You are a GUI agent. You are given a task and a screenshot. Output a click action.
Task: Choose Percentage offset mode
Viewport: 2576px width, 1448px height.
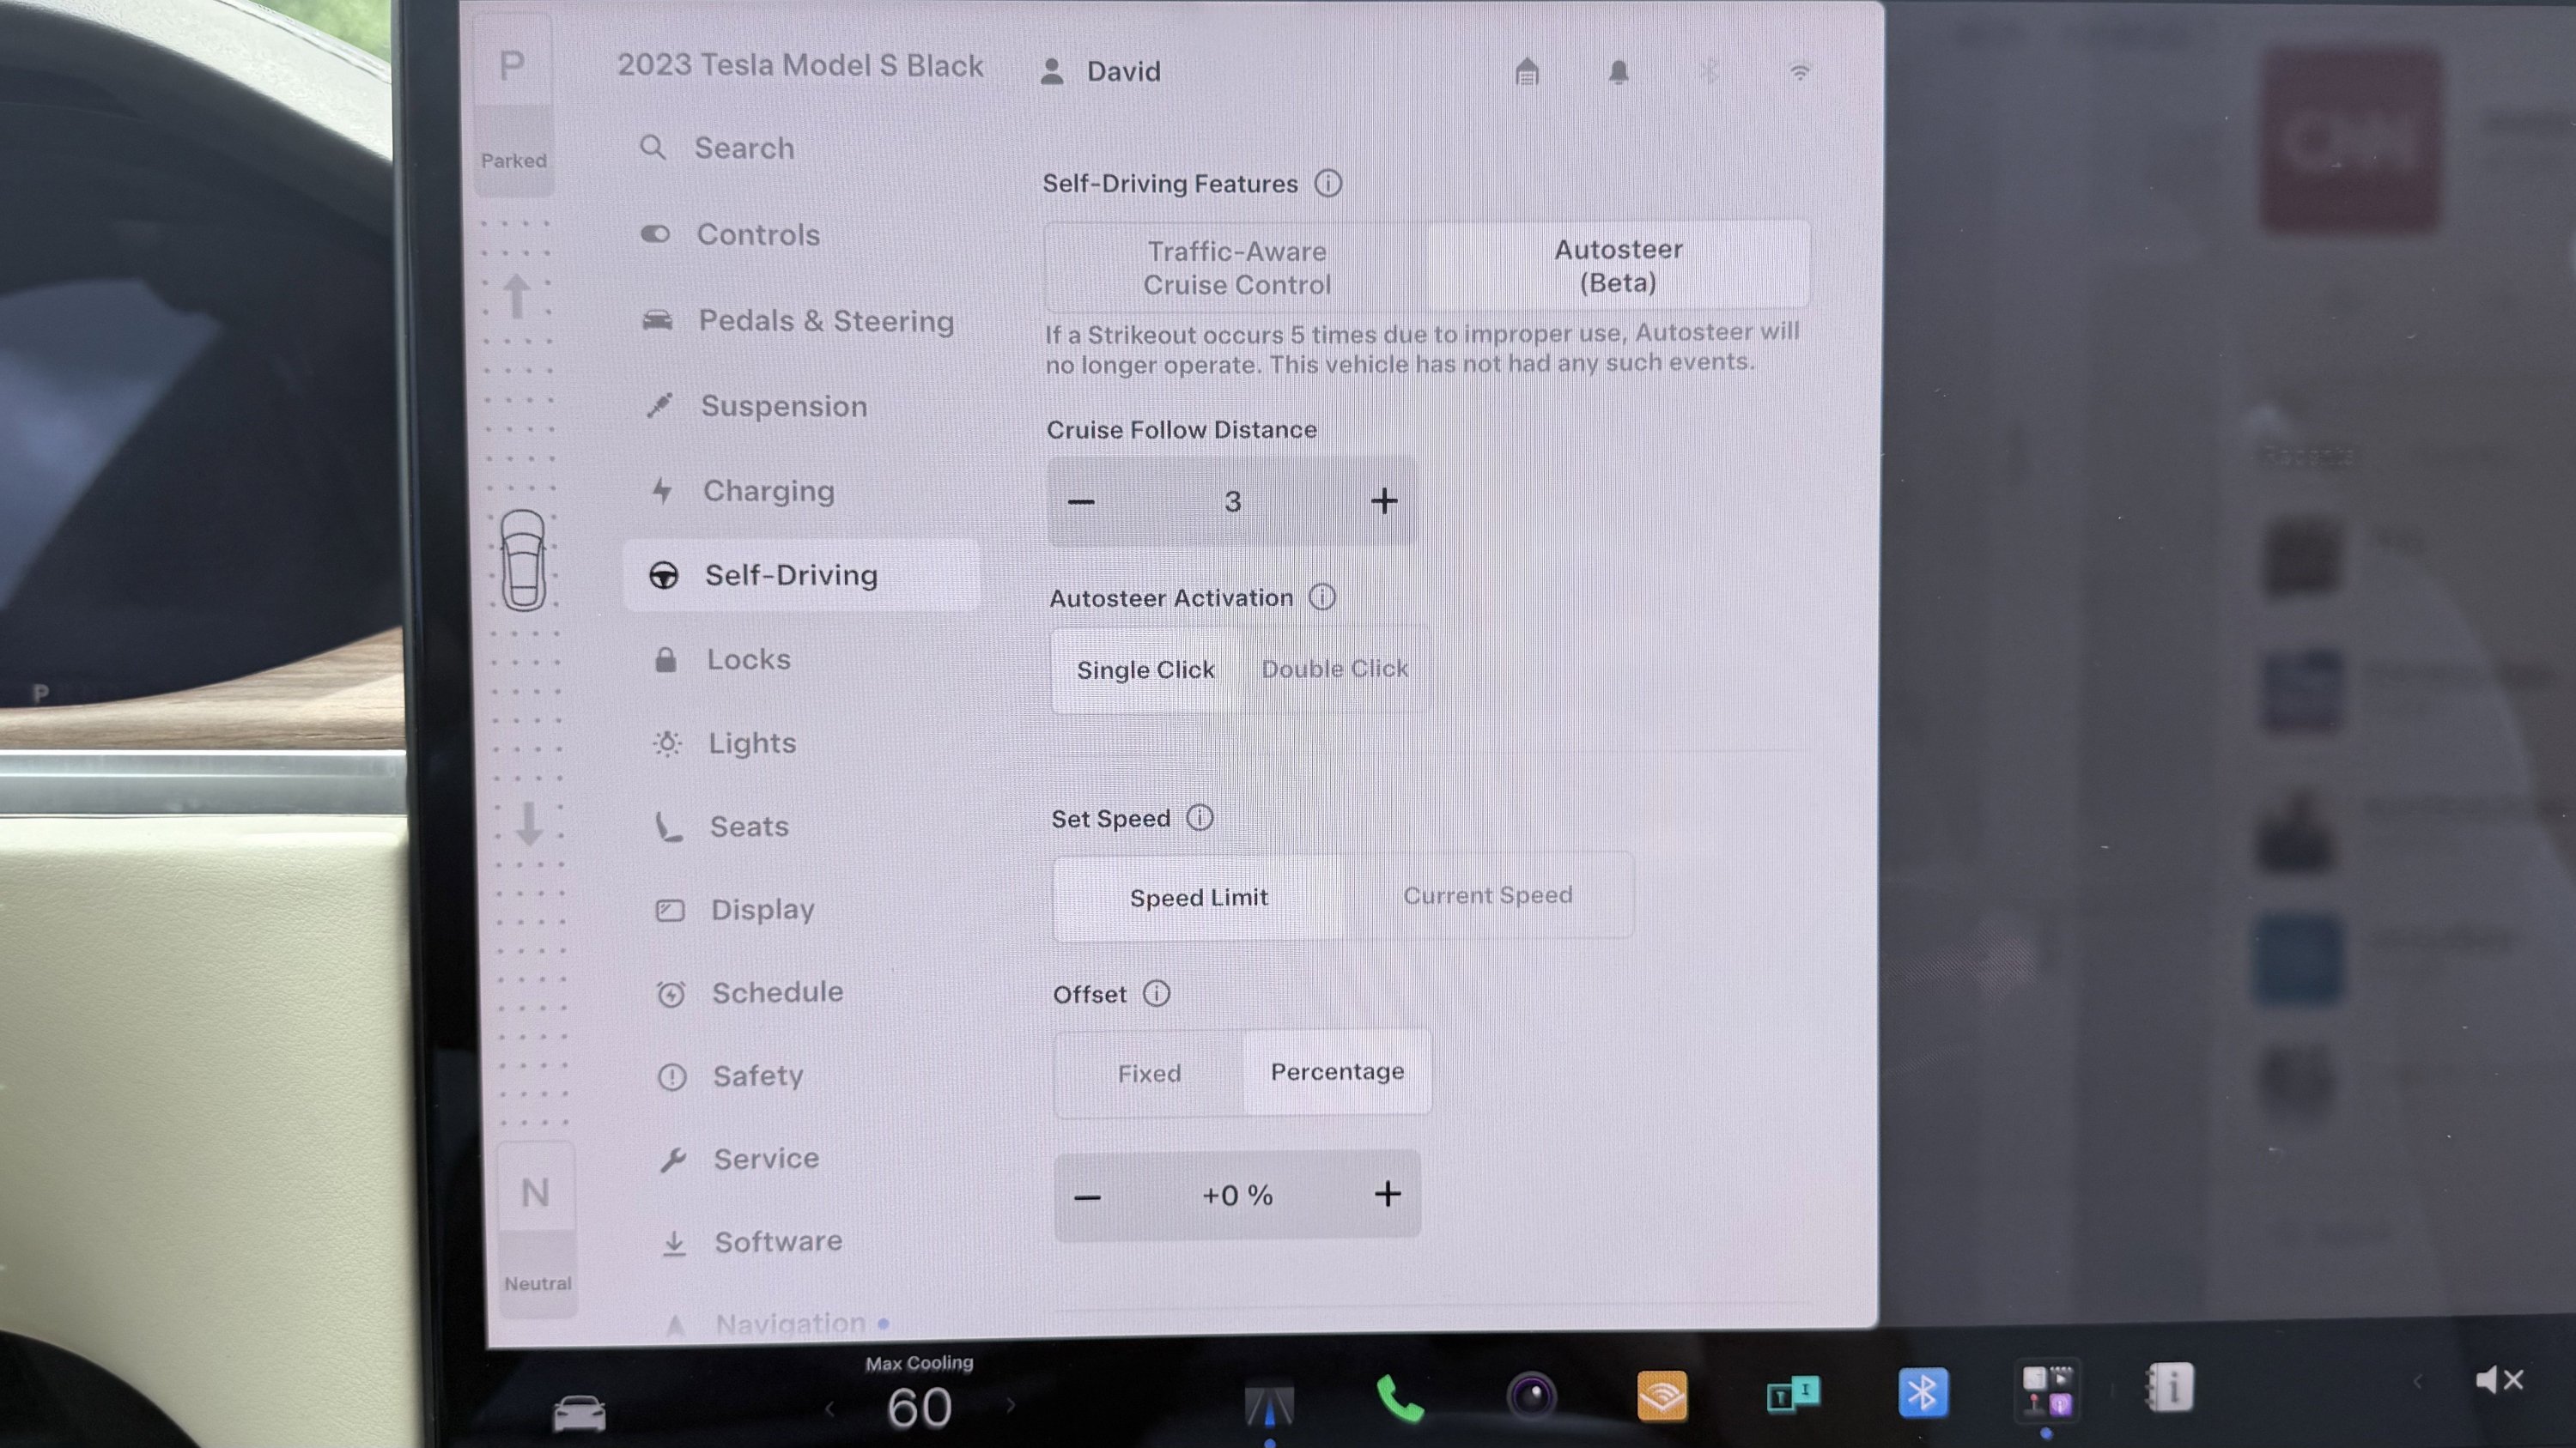[x=1337, y=1071]
